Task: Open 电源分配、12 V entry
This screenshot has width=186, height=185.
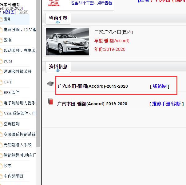Action: (20, 30)
